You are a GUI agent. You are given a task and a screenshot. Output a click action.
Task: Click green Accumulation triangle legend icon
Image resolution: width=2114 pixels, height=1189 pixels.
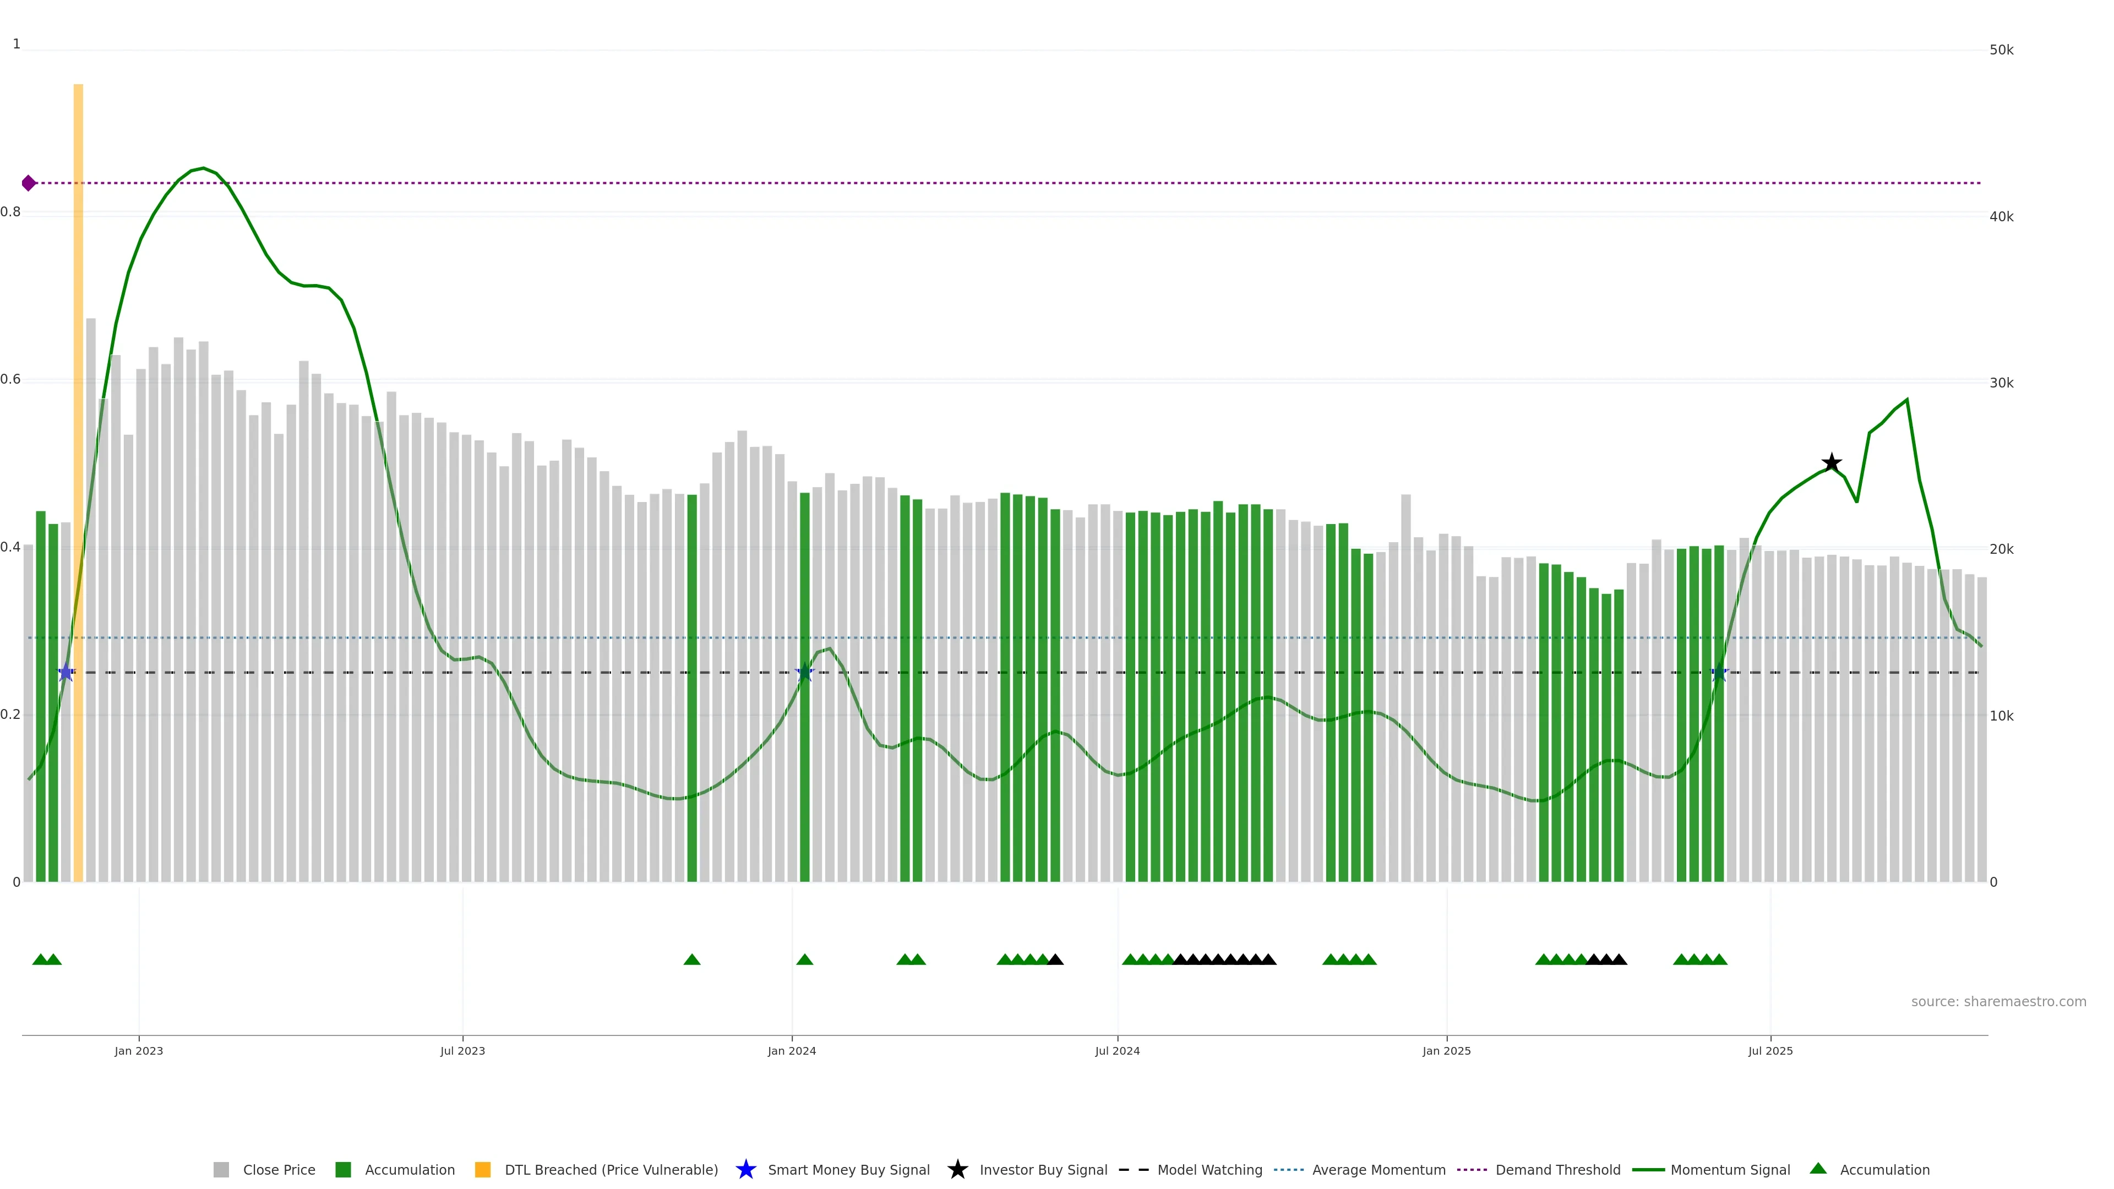tap(1818, 1169)
